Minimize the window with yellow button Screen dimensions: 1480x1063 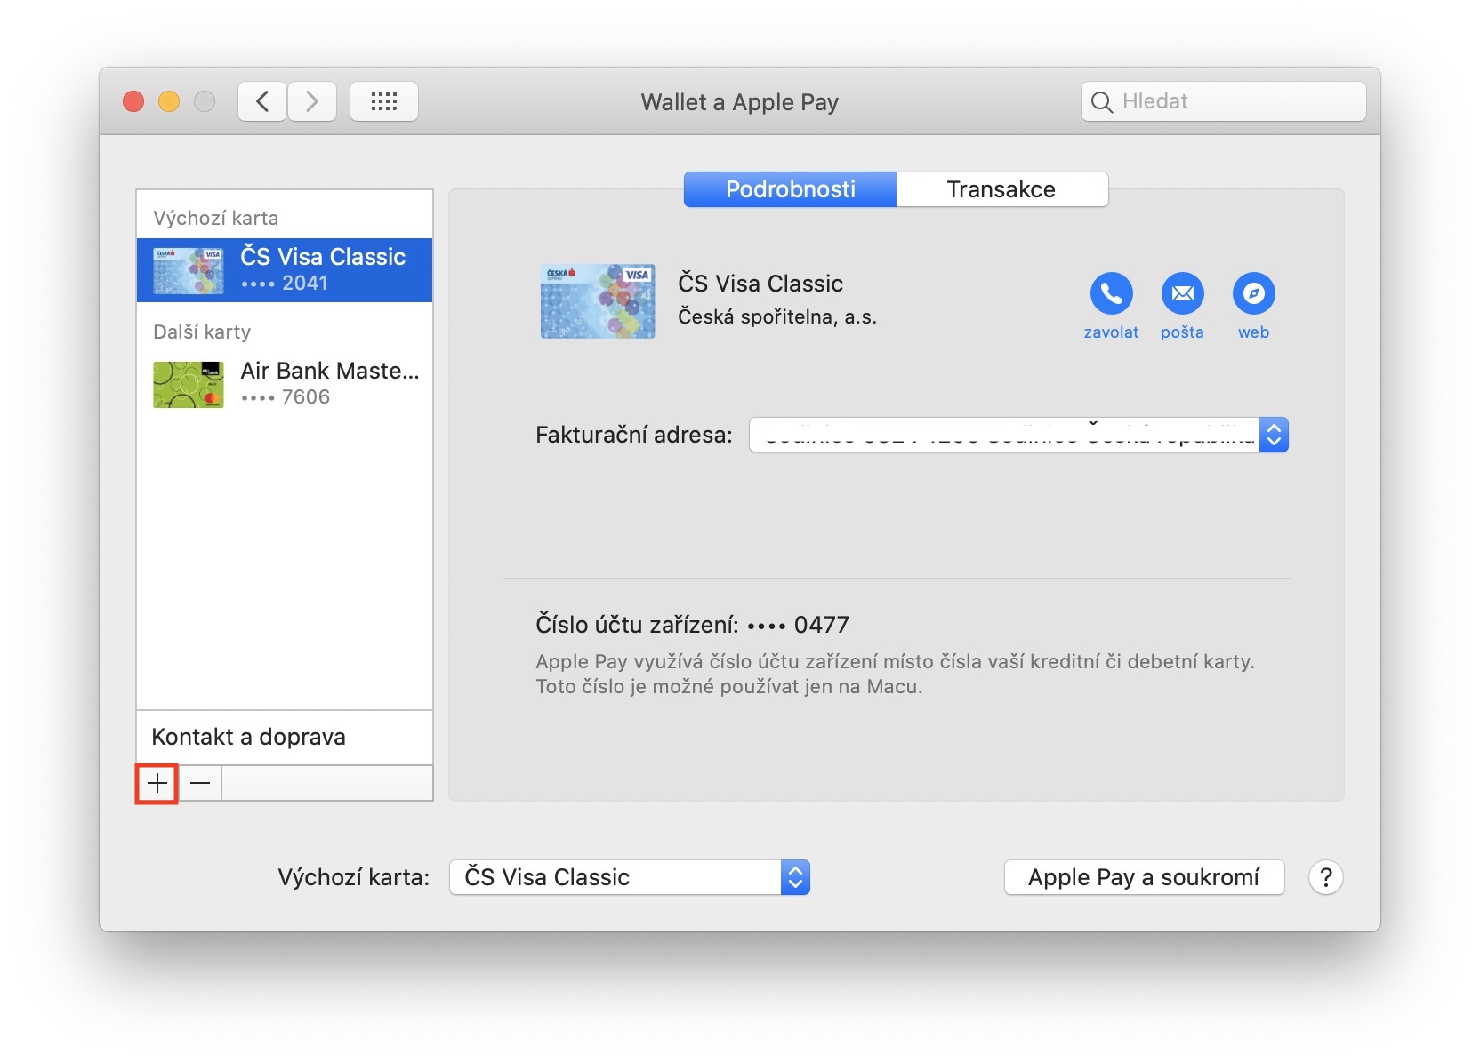click(x=169, y=101)
